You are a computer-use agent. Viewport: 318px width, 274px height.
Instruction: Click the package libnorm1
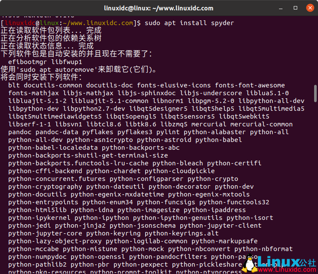[168, 101]
